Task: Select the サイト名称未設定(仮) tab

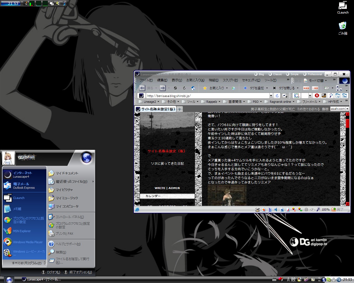Action: coord(156,109)
